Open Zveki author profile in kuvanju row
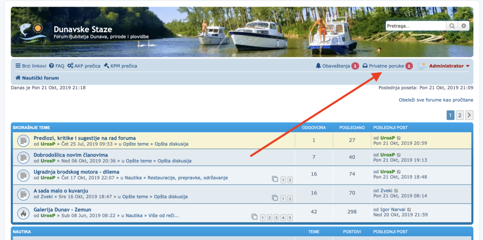The image size is (483, 240). 47,197
